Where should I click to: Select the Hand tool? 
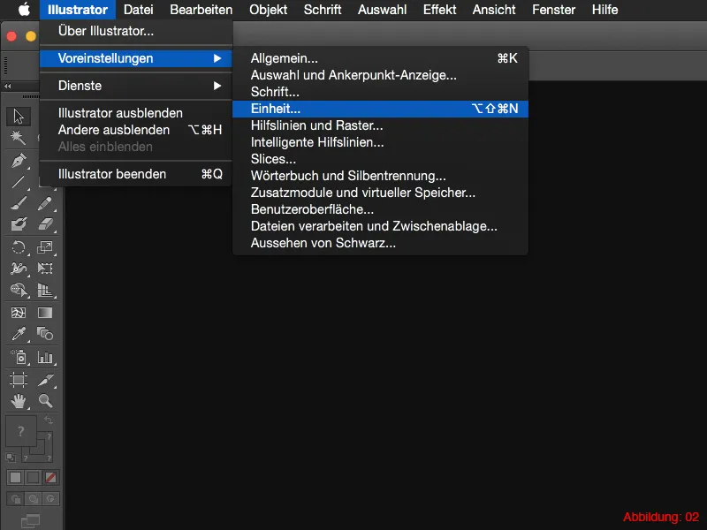[x=19, y=401]
